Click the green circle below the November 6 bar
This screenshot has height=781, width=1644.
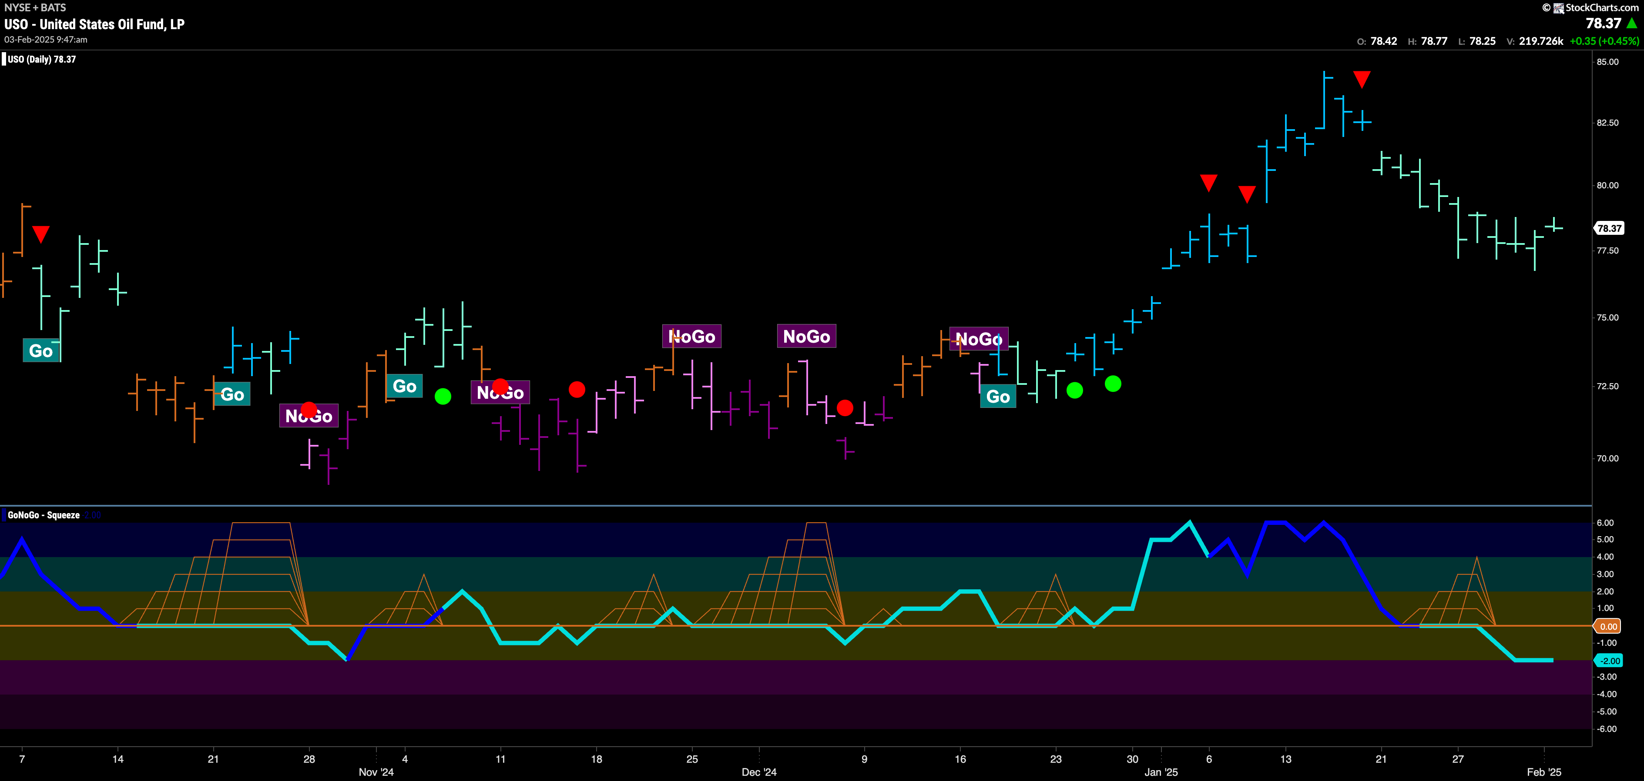pyautogui.click(x=443, y=397)
